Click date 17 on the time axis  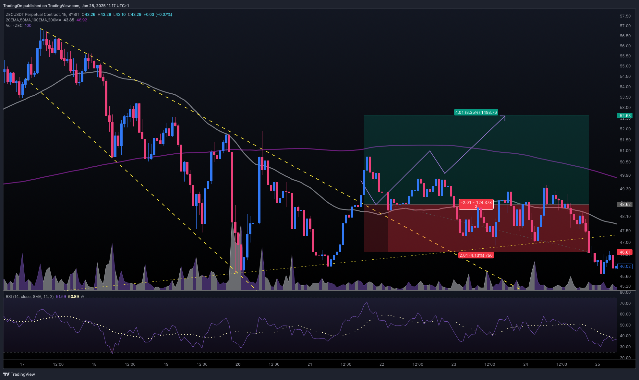22,364
